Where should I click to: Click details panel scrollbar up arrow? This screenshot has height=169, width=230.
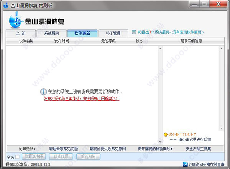click(x=221, y=49)
